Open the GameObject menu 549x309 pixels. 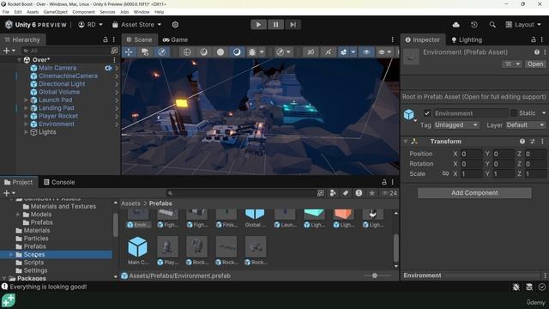(55, 12)
